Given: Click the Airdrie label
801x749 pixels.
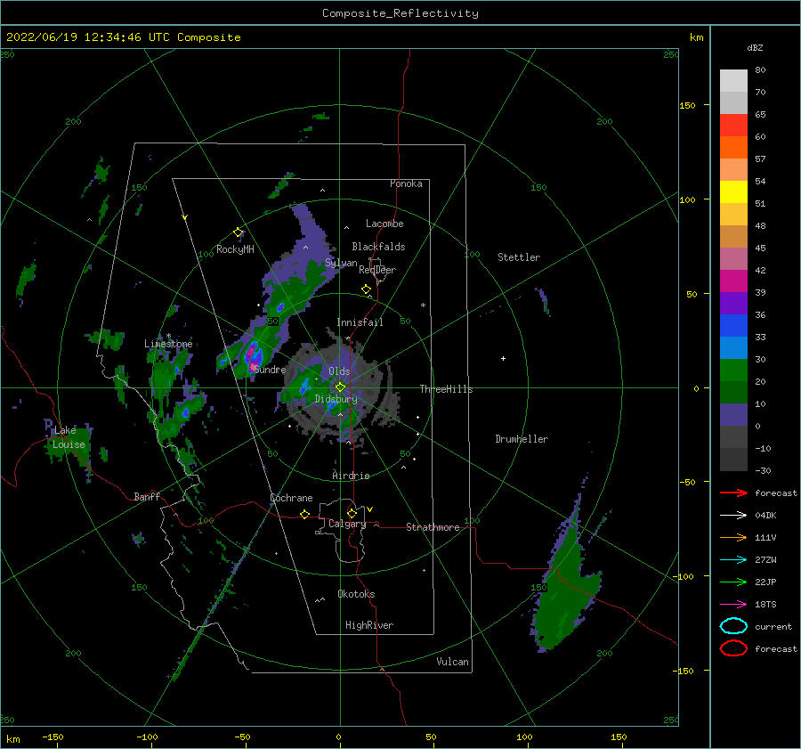Looking at the screenshot, I should (351, 476).
